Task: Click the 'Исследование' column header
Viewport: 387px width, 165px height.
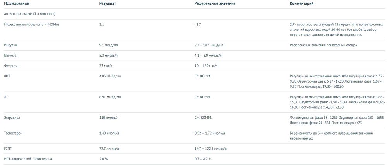Action: click(x=15, y=3)
